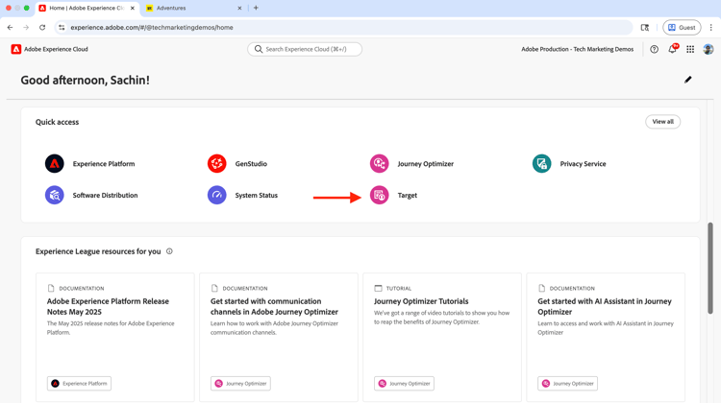Open Privacy Service quick access icon
This screenshot has height=403, width=721.
pos(541,163)
